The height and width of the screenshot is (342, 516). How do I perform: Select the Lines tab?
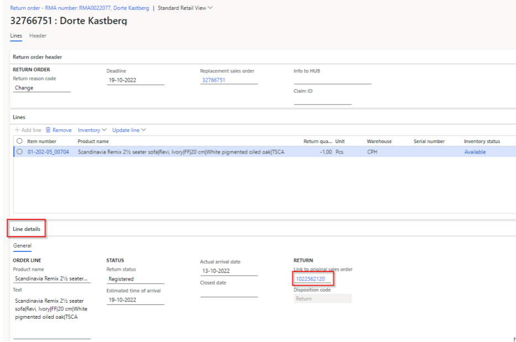(16, 36)
